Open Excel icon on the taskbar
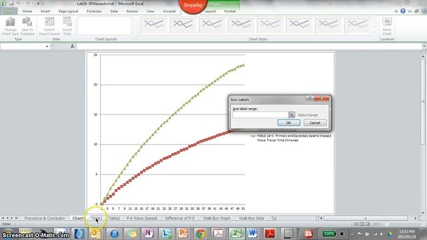This screenshot has width=427, height=240. click(236, 233)
